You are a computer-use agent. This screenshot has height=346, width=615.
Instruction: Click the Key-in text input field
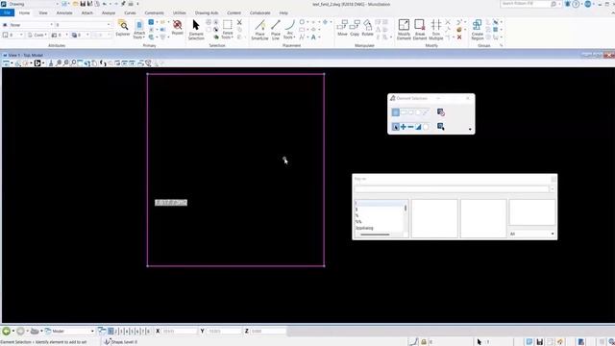point(452,189)
